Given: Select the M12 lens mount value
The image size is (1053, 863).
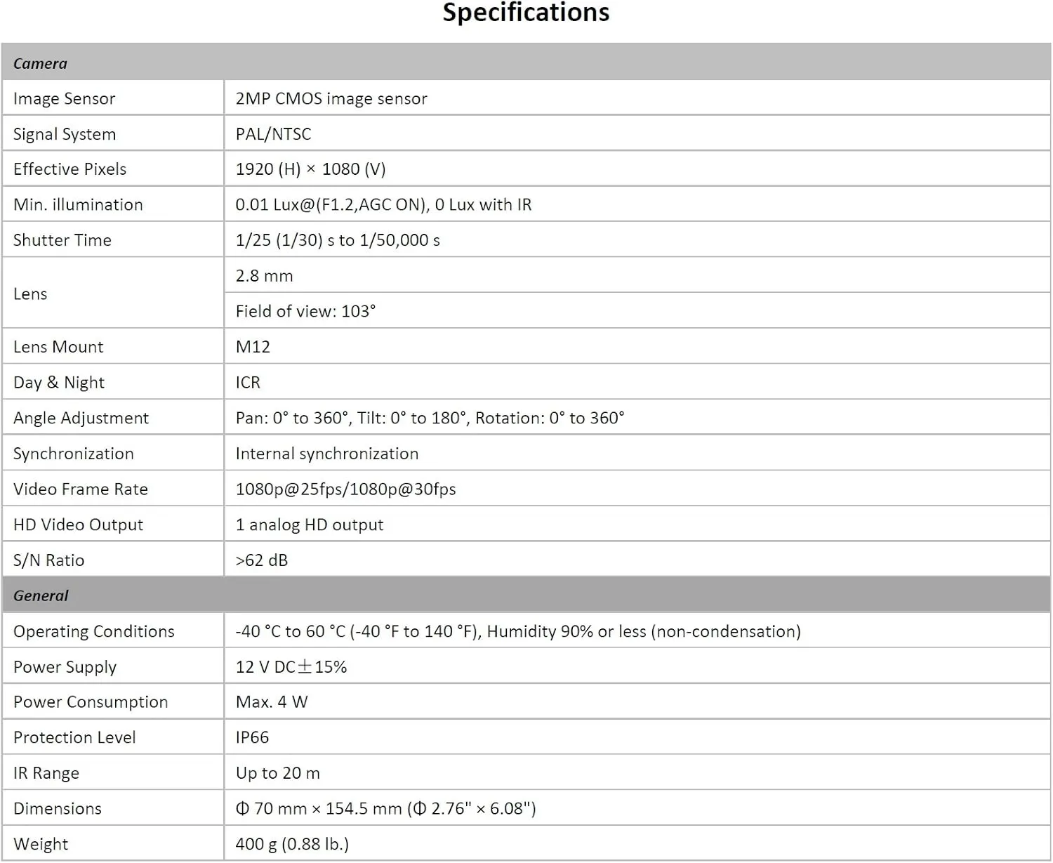Looking at the screenshot, I should pyautogui.click(x=253, y=346).
